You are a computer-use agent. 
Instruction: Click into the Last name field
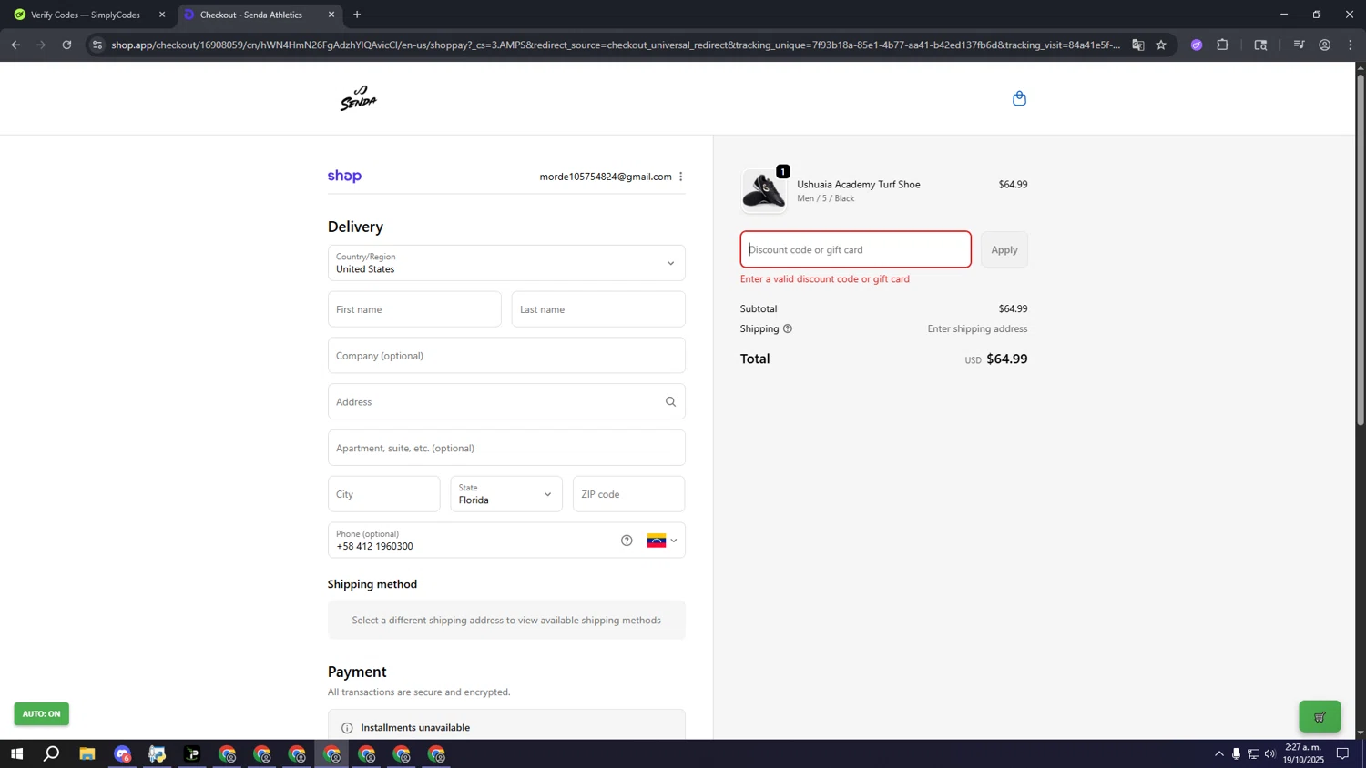point(598,309)
